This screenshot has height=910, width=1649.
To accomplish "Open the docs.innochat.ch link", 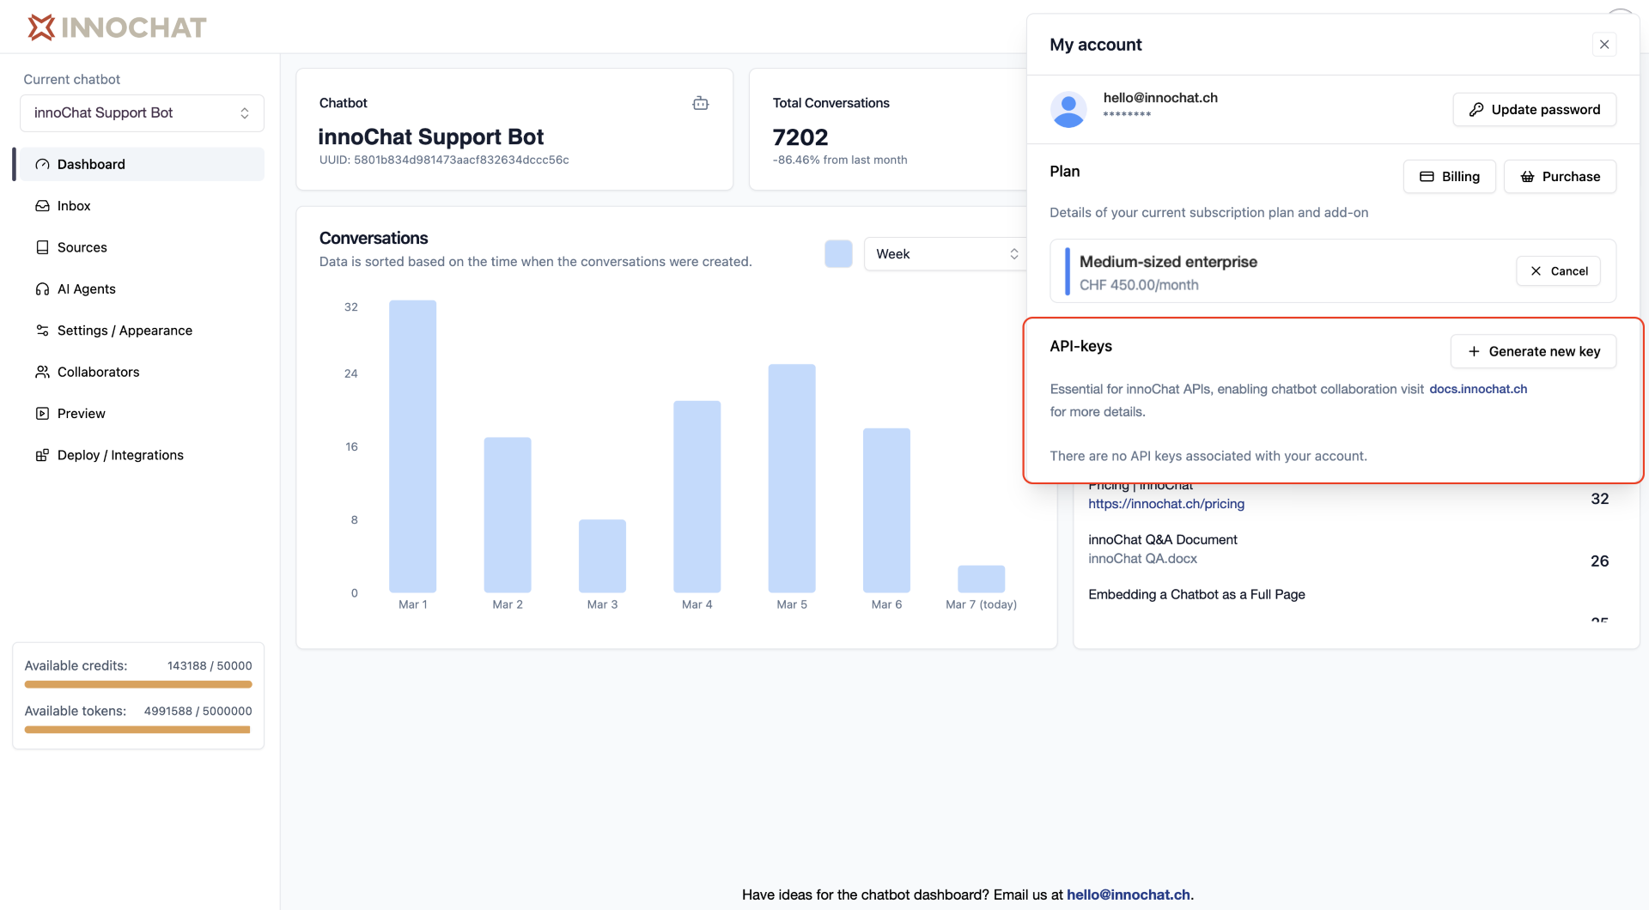I will point(1478,389).
